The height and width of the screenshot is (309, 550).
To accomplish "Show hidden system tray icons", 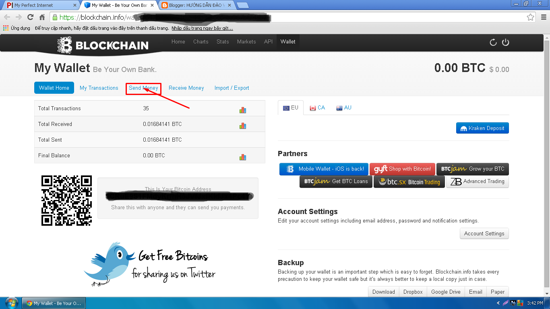I will [x=499, y=303].
